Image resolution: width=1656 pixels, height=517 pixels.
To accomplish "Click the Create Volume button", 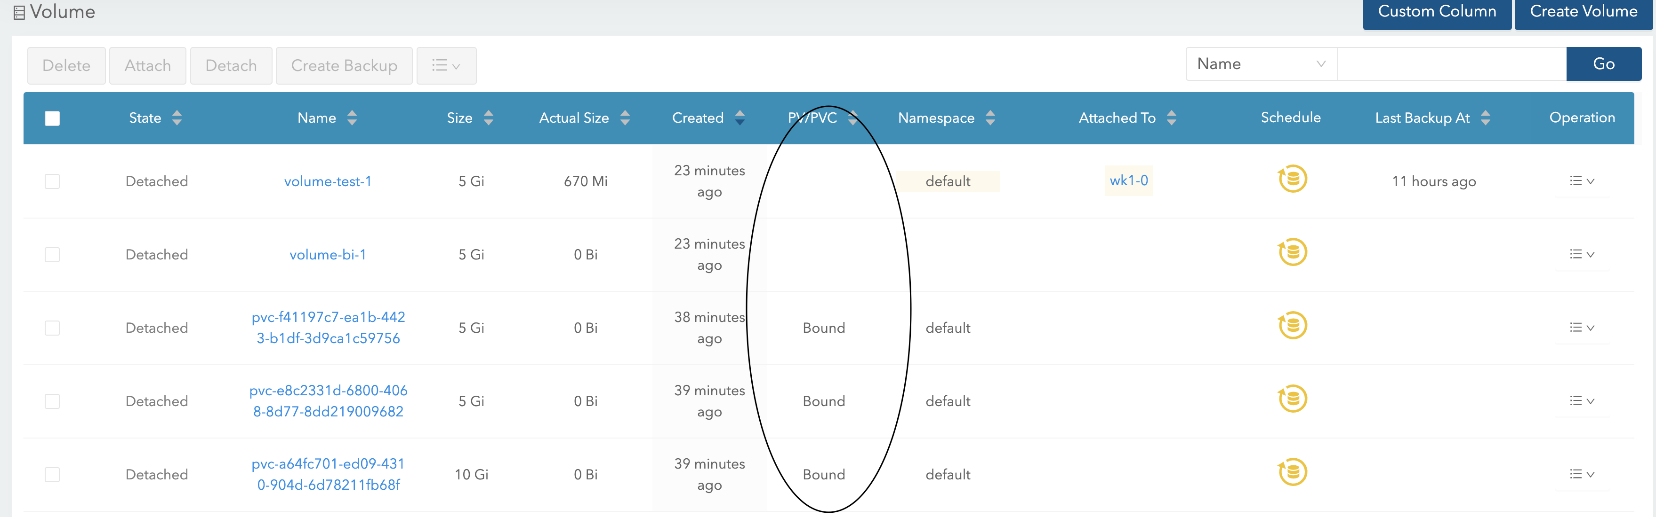I will (1583, 12).
